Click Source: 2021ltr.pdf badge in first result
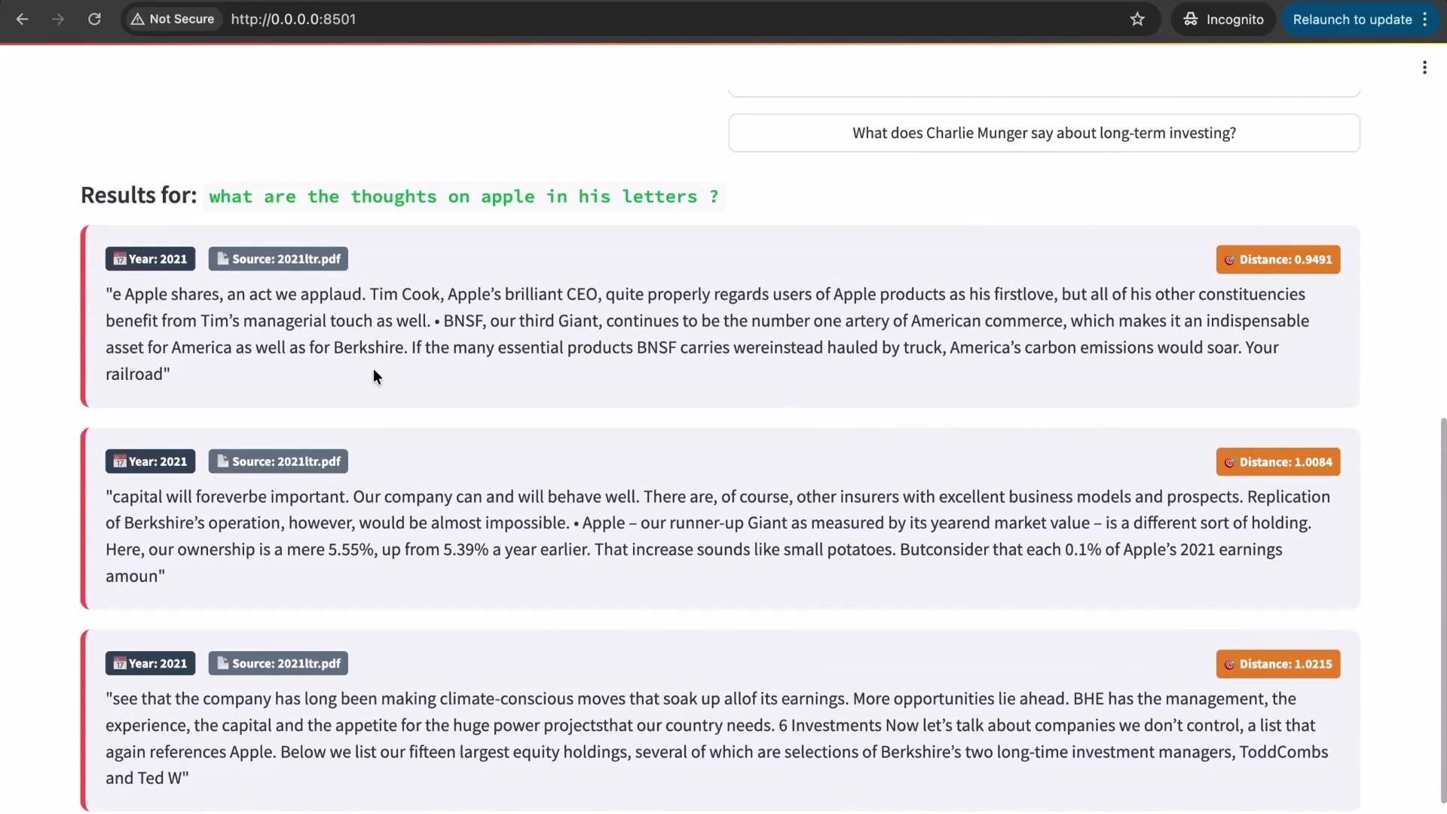Image resolution: width=1447 pixels, height=814 pixels. pyautogui.click(x=278, y=259)
